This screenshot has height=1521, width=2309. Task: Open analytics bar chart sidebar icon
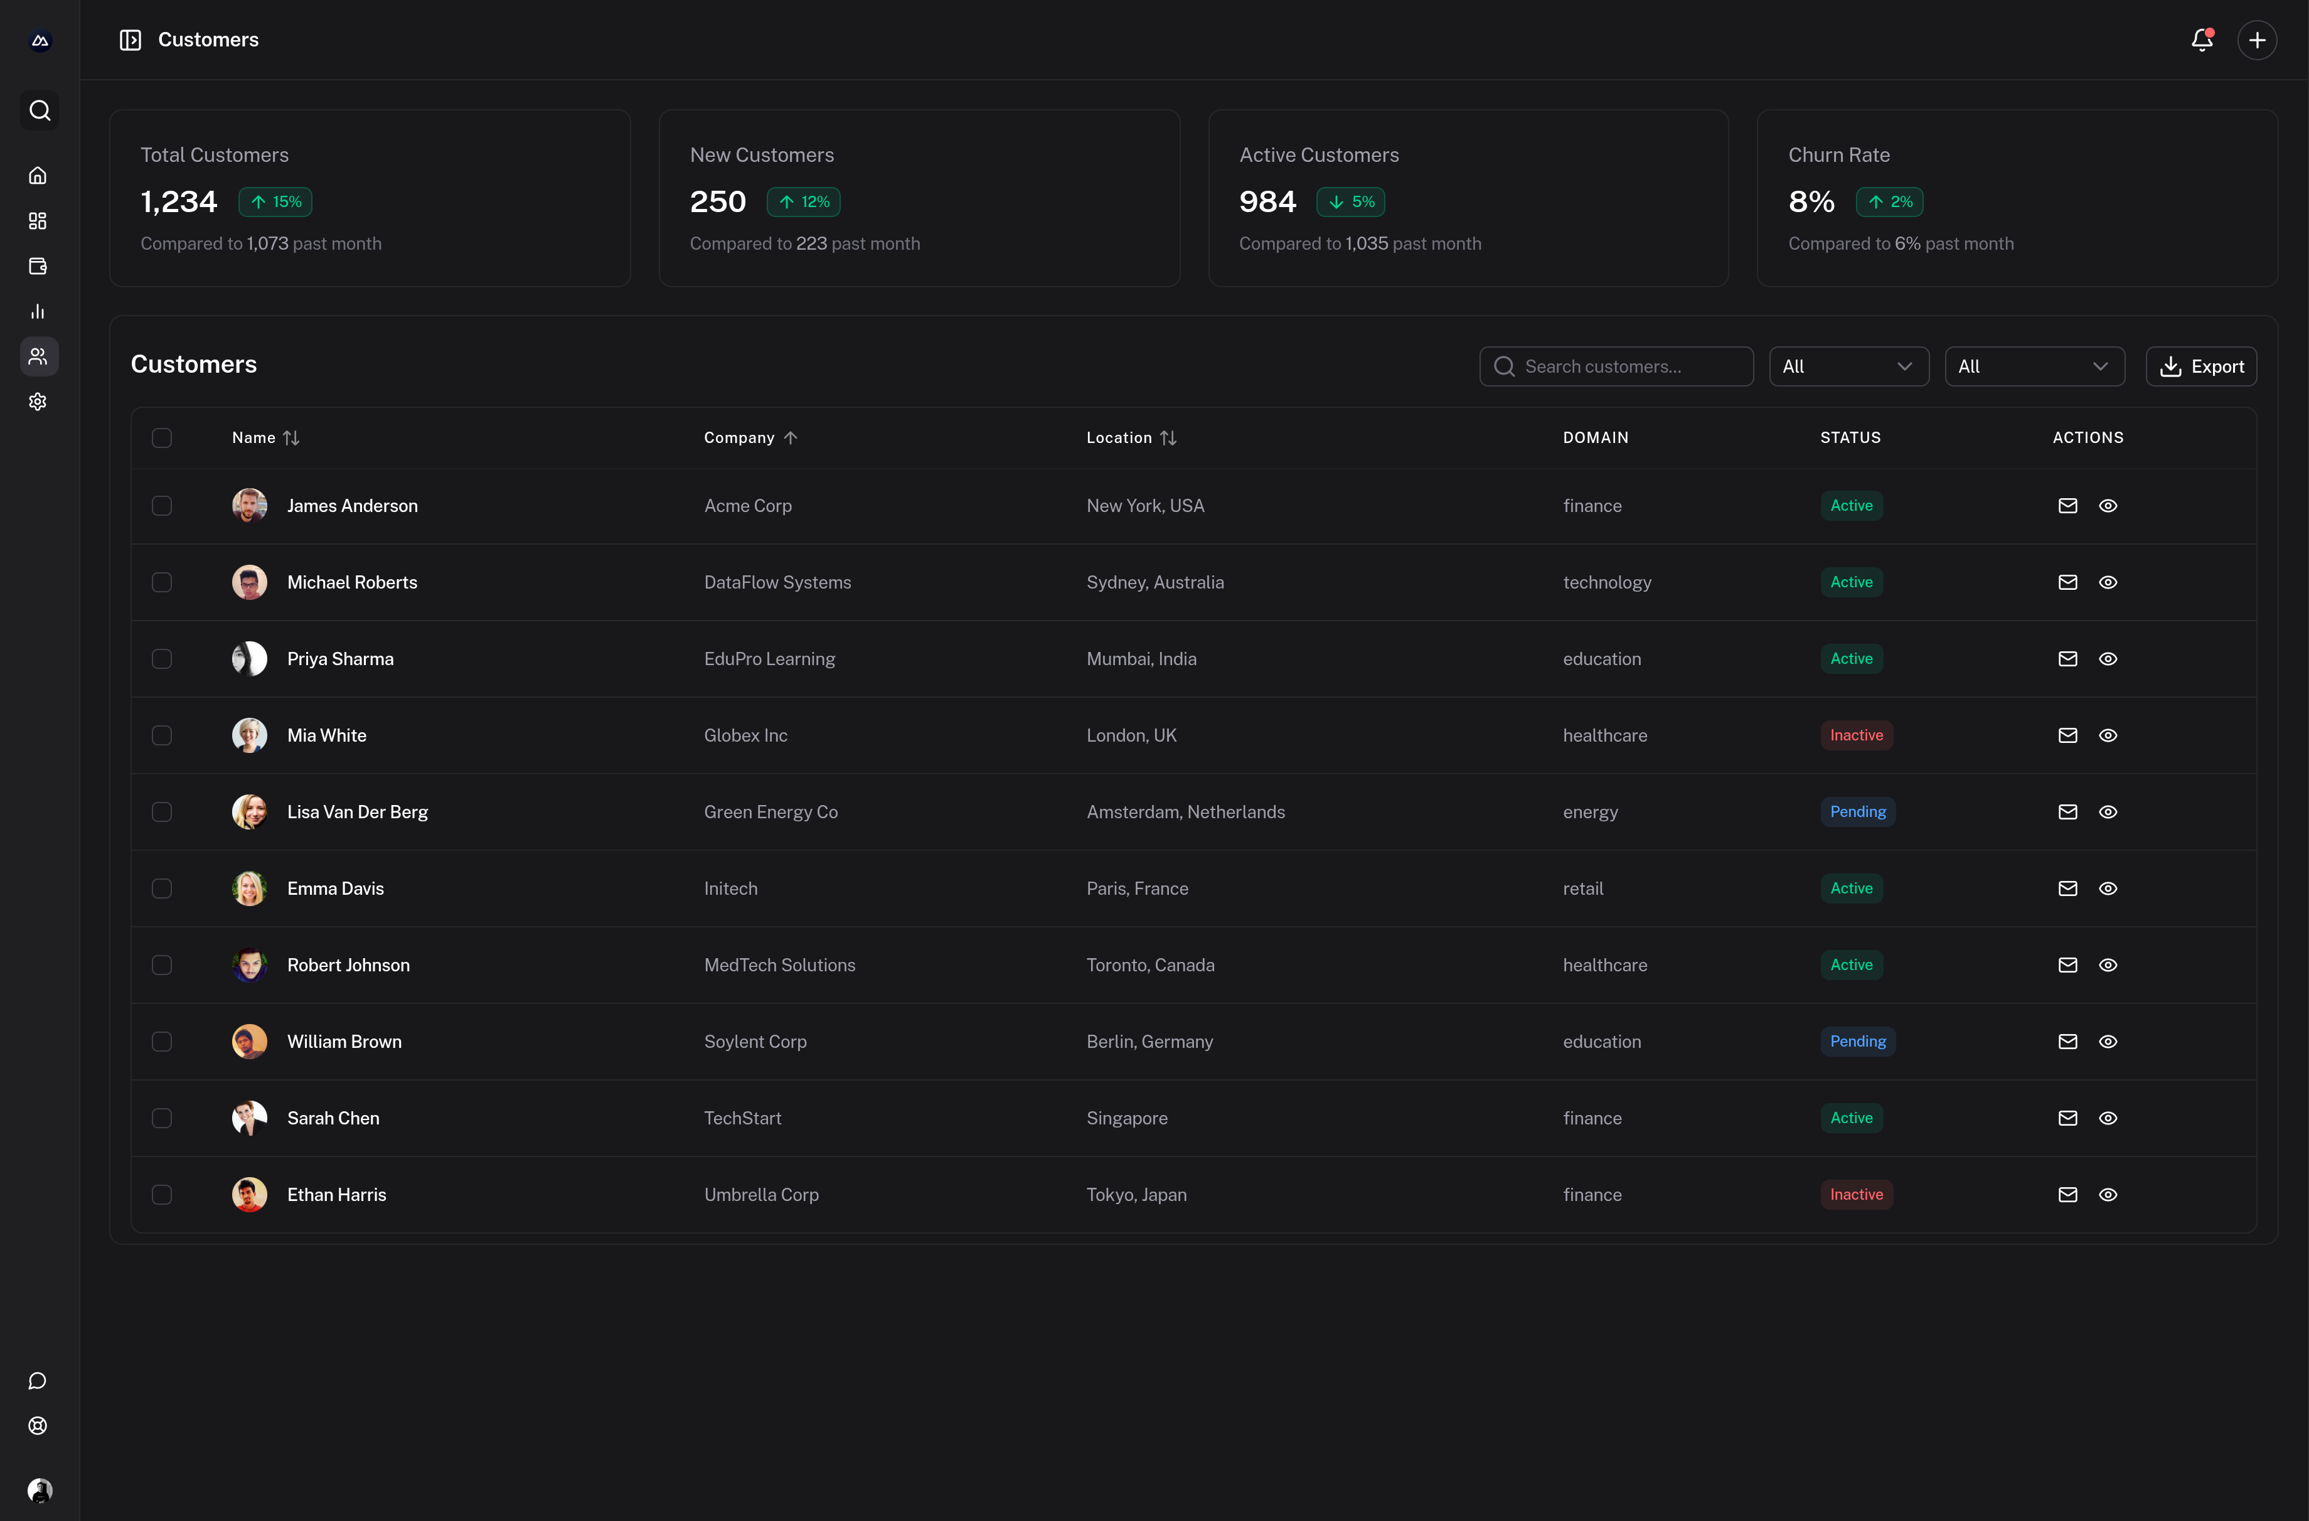38,311
